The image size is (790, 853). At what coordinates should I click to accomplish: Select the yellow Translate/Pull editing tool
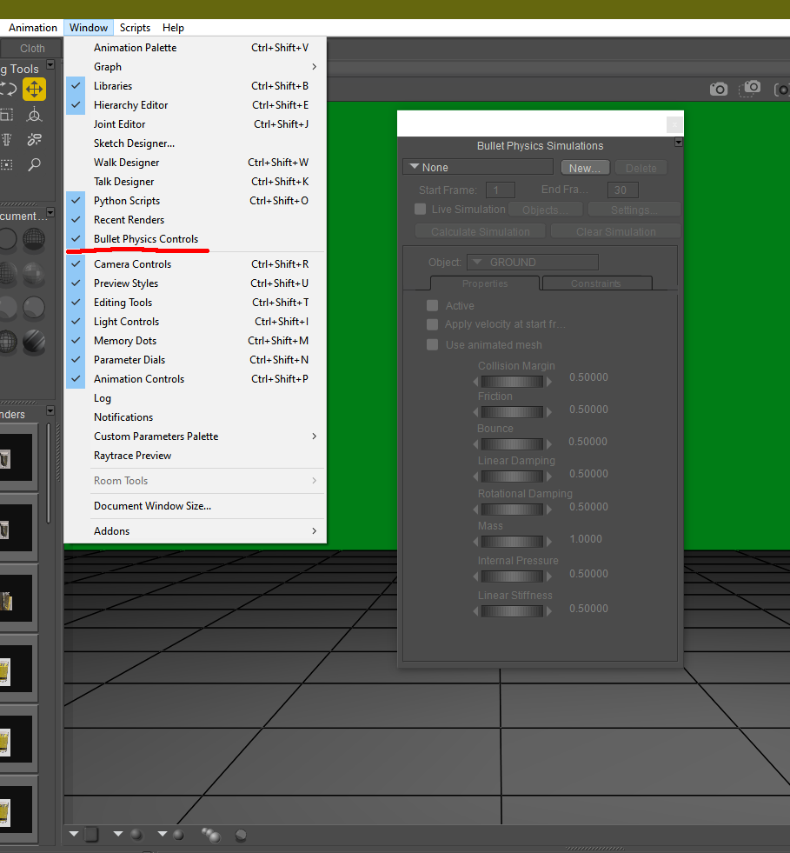click(34, 90)
